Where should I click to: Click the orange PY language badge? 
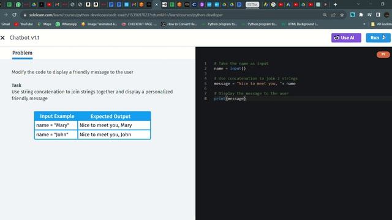(x=383, y=54)
